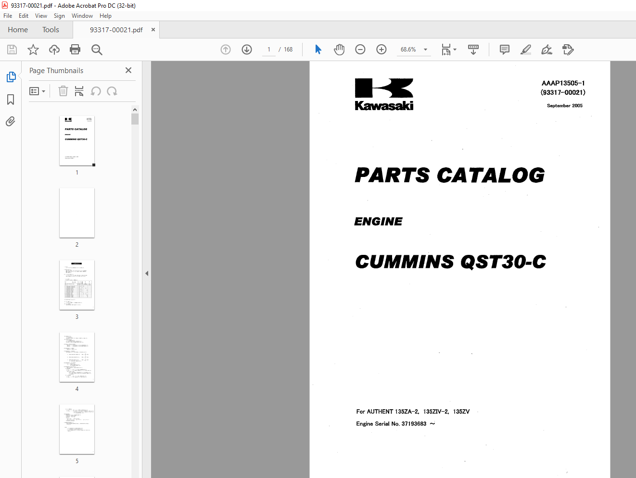The image size is (636, 478).
Task: Select page 4 thumbnail
Action: pyautogui.click(x=77, y=357)
